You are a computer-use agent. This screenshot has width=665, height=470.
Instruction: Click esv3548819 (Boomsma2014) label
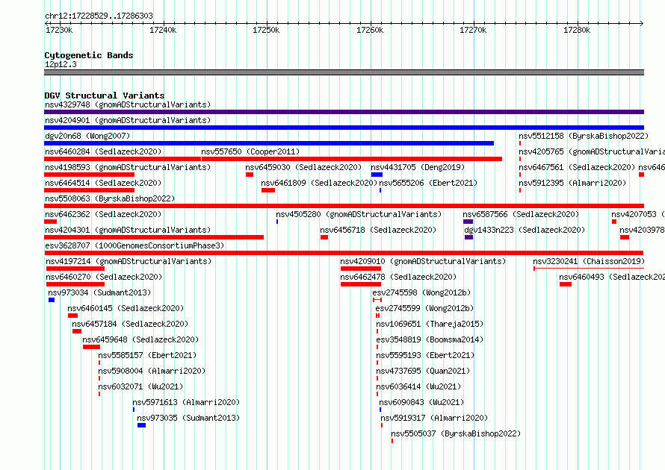click(430, 339)
